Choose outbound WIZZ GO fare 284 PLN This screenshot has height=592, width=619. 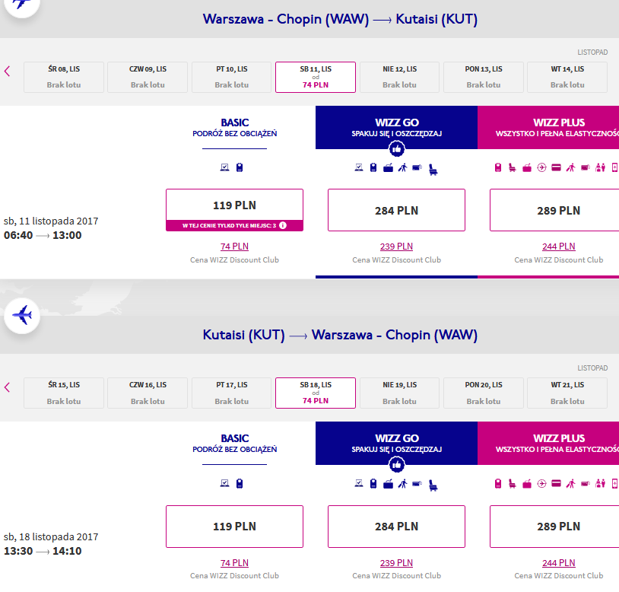click(x=396, y=210)
